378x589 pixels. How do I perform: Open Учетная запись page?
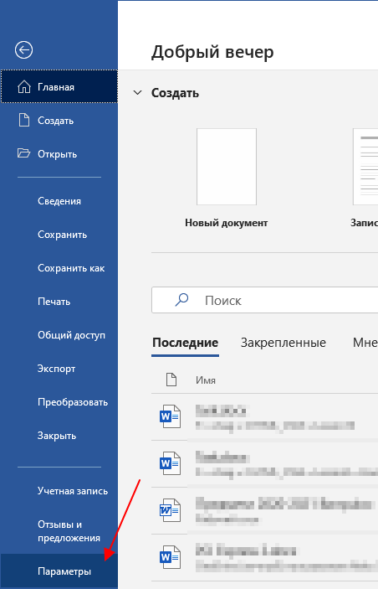click(x=59, y=491)
